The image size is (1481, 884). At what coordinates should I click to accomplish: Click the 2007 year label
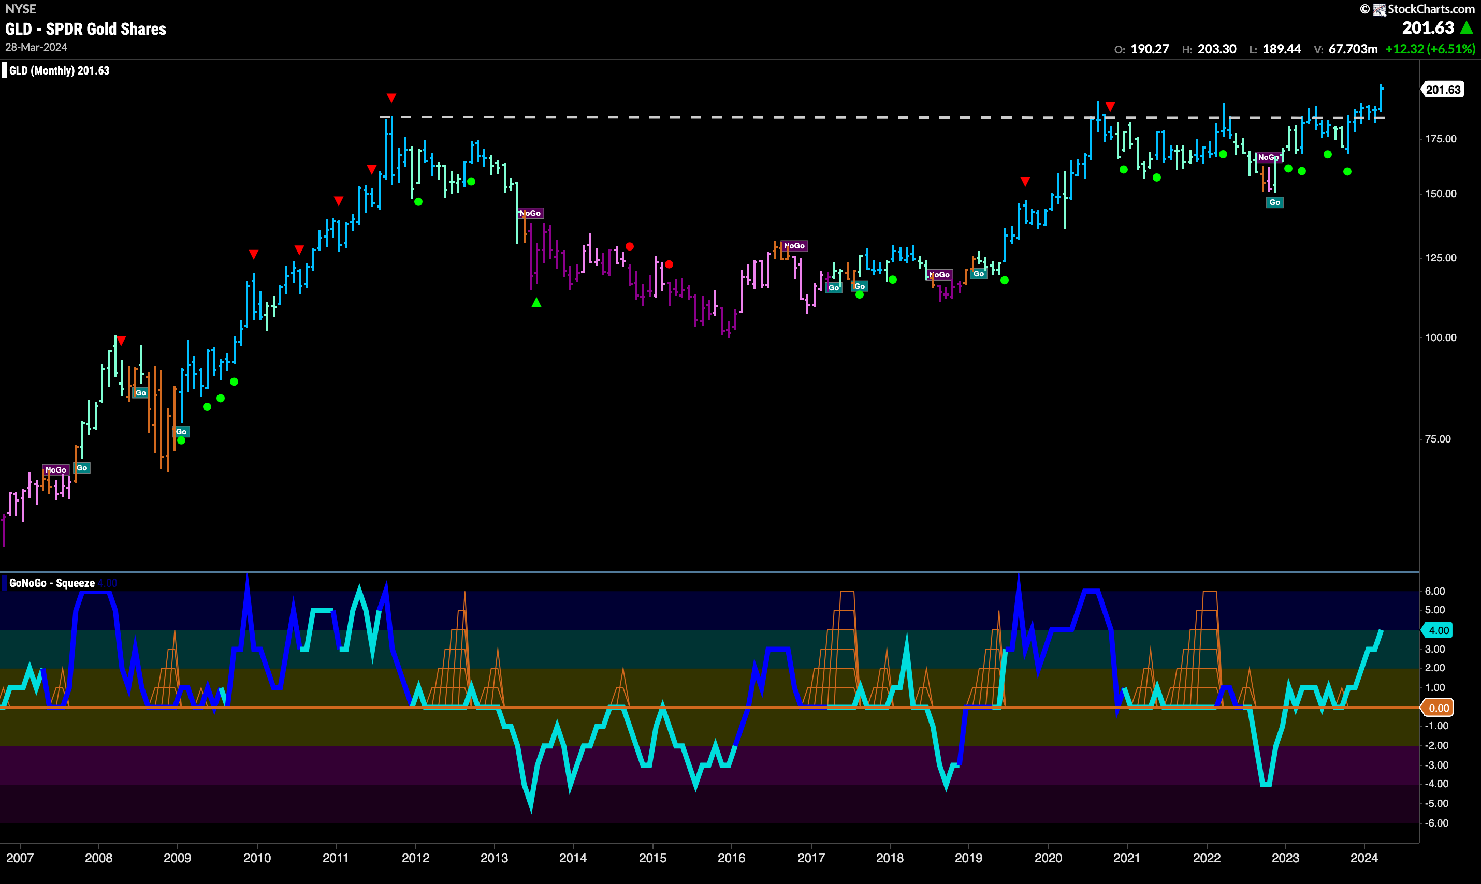pyautogui.click(x=20, y=858)
